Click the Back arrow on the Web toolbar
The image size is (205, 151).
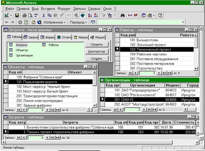tap(7, 22)
